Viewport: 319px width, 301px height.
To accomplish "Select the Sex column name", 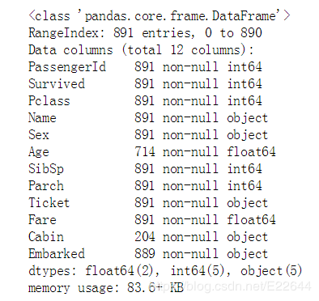I will [x=39, y=134].
